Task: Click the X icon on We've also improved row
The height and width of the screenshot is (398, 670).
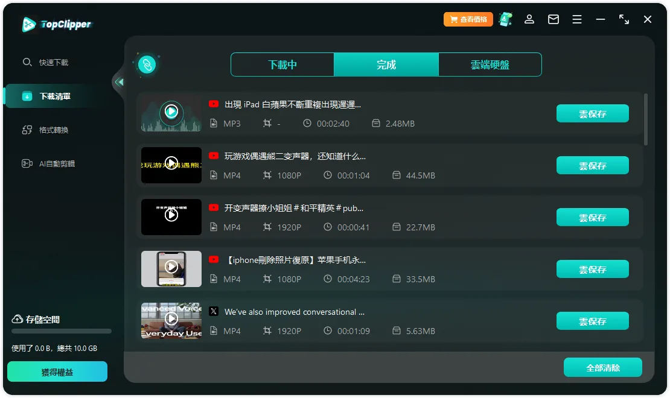Action: click(214, 311)
